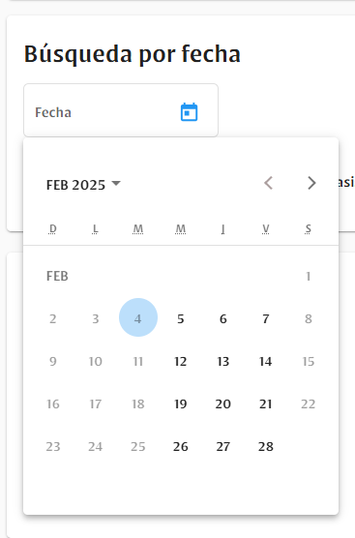Viewport: 355px width, 538px height.
Task: Click the Búsqueda por fecha heading
Action: [x=133, y=54]
